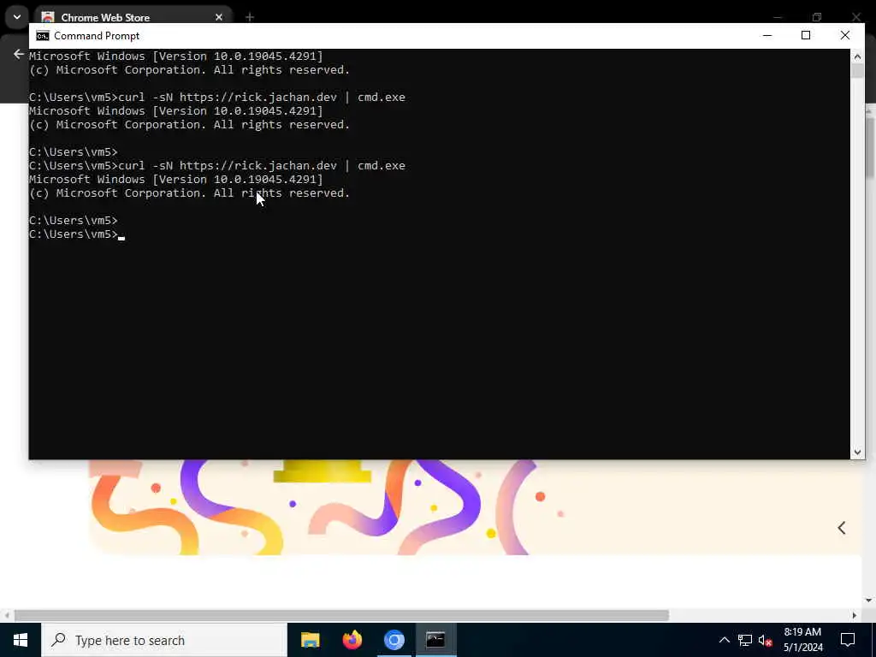
Task: Click the Command Prompt vertical scrollbar thumb
Action: coord(857,70)
